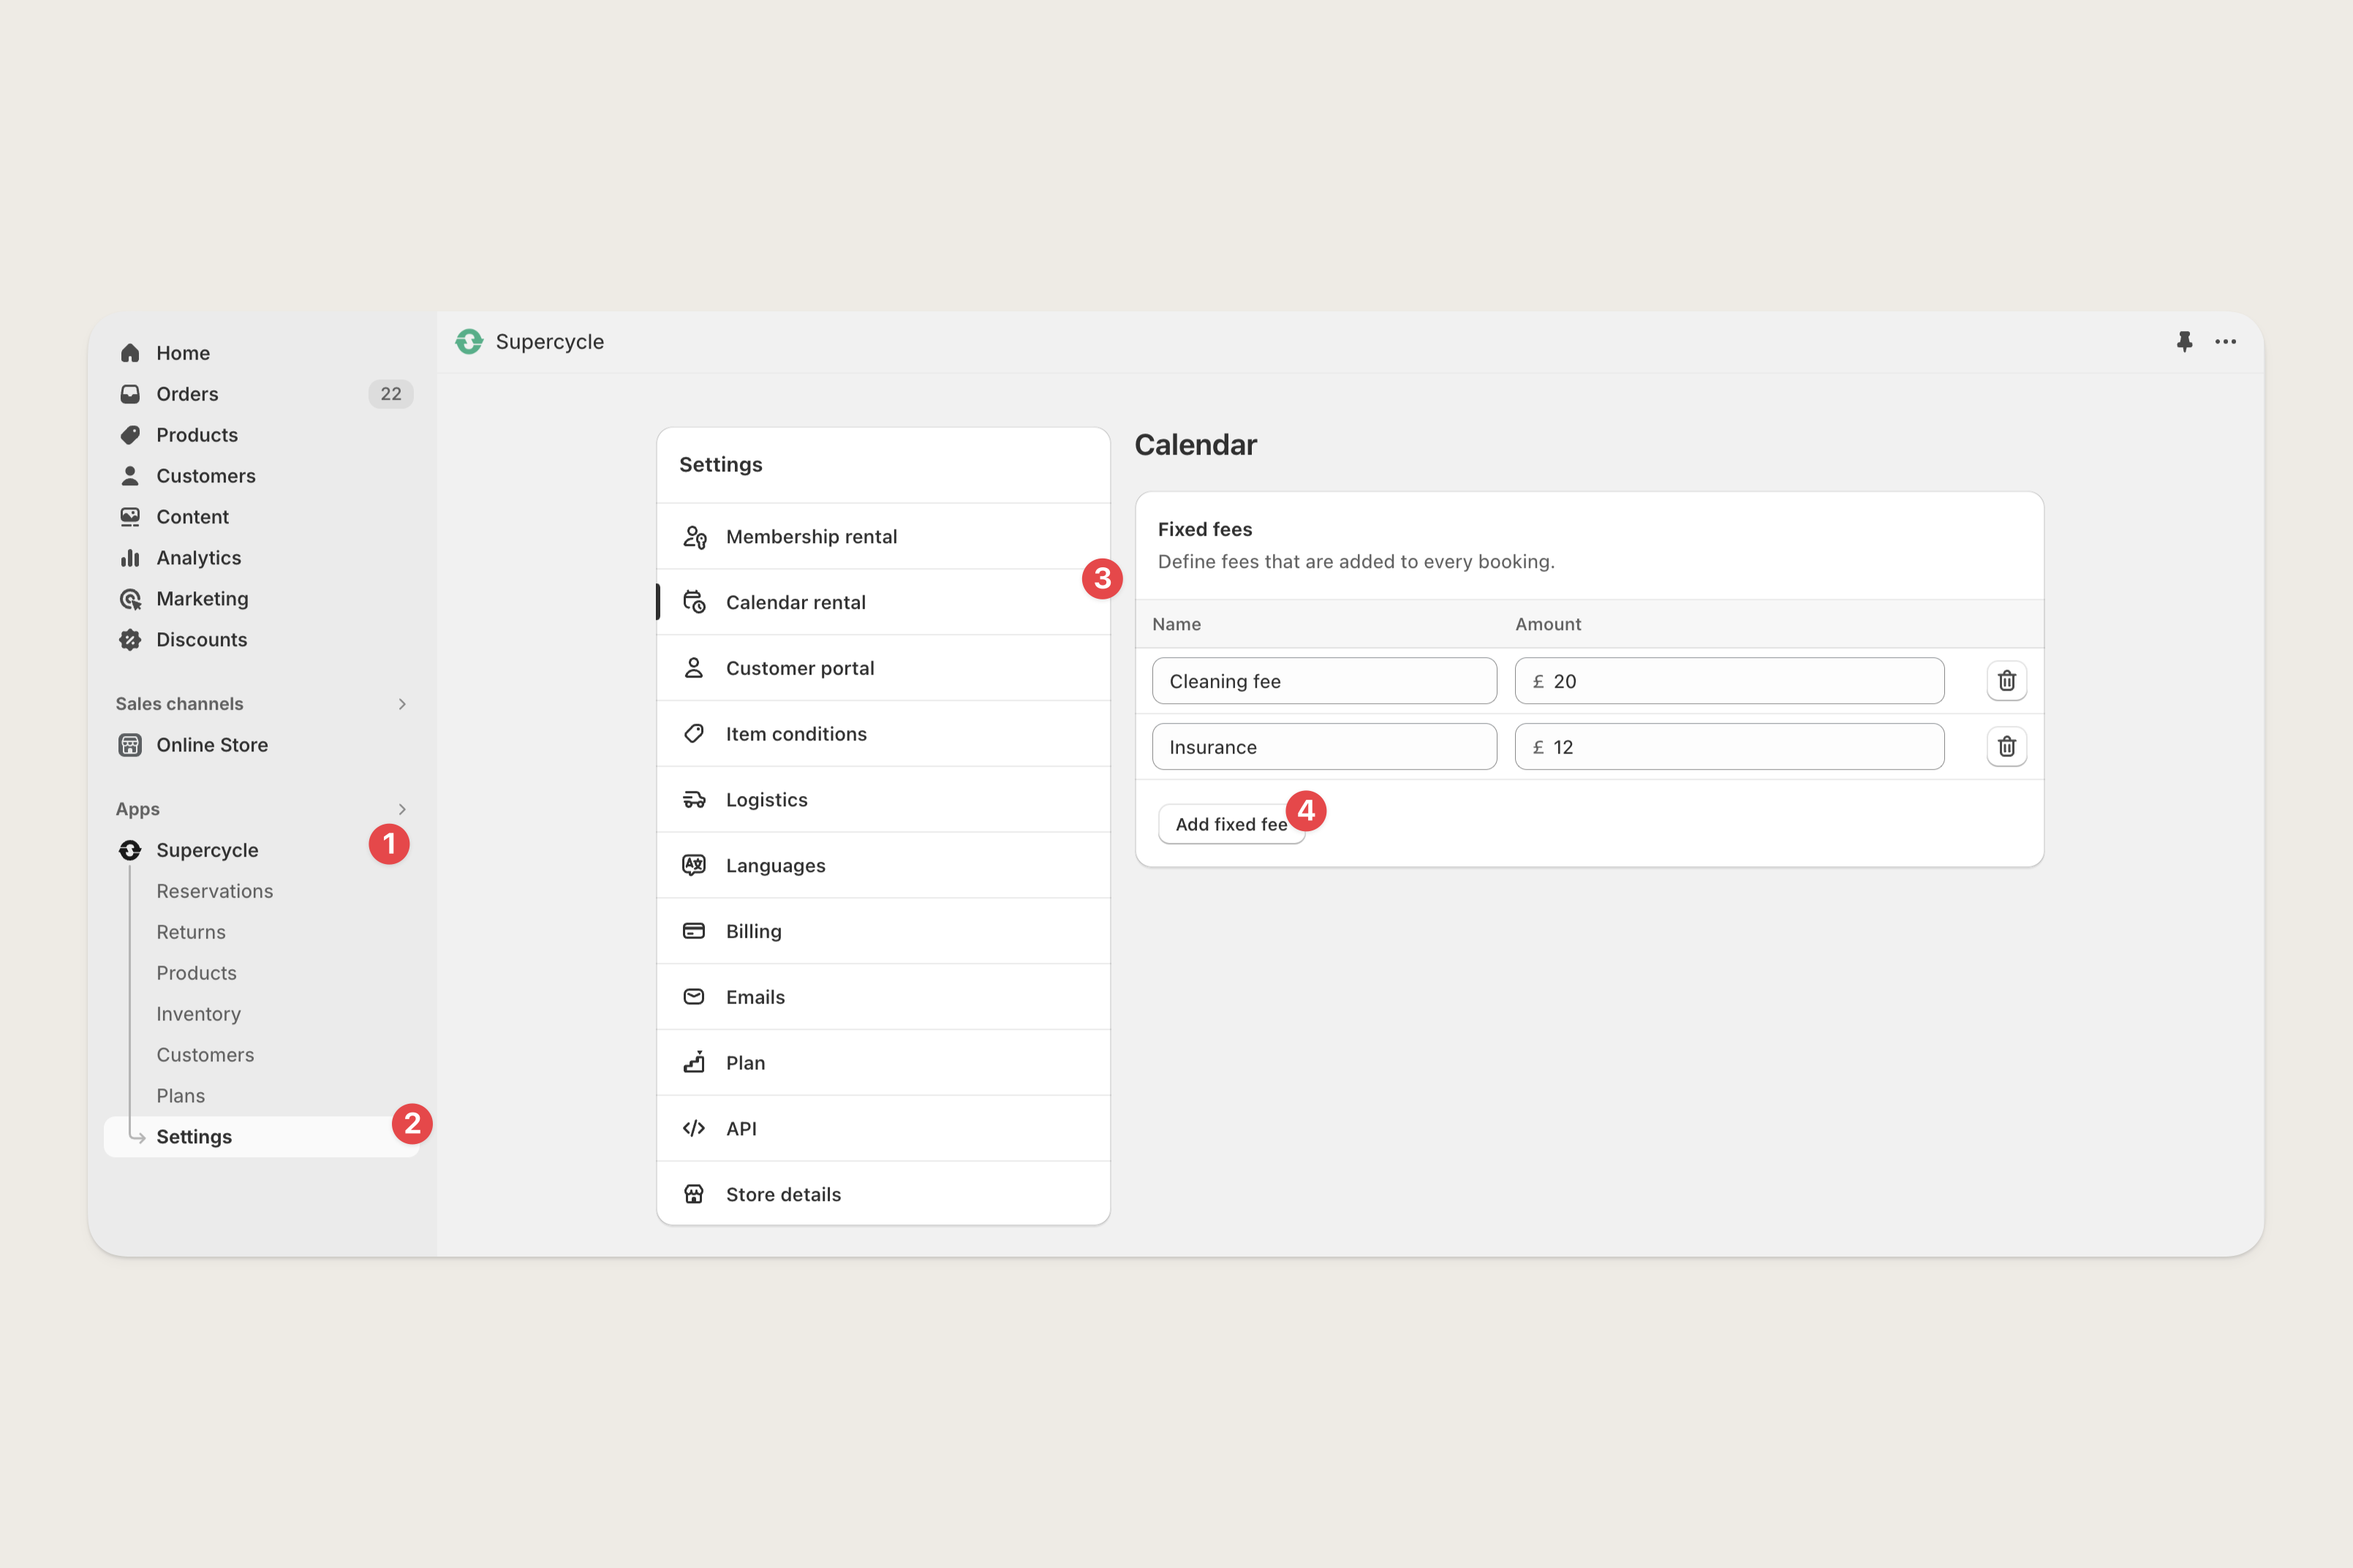The height and width of the screenshot is (1568, 2353).
Task: Click the Calendar rental calendar-clock icon
Action: [694, 602]
